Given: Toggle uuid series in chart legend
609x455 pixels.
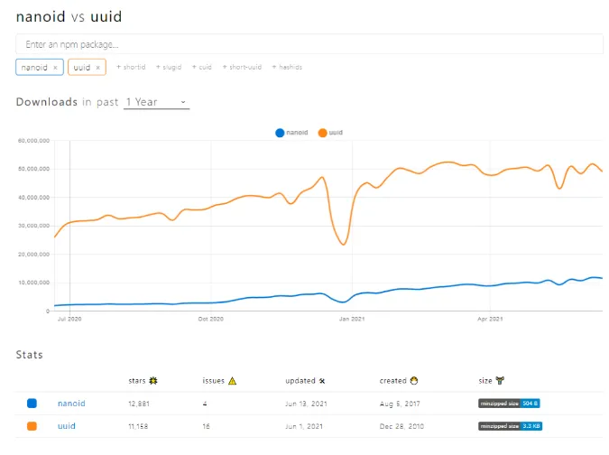Looking at the screenshot, I should tap(330, 133).
